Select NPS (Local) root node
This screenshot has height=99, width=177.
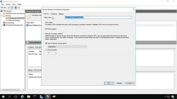pos(7,11)
